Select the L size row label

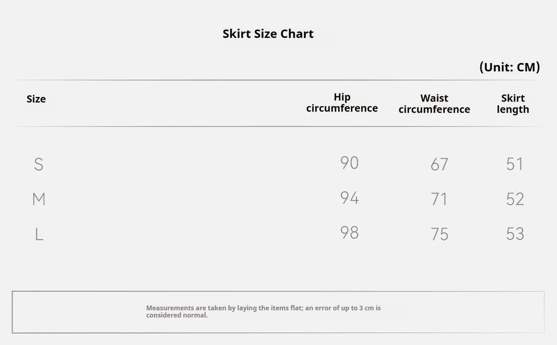click(x=39, y=234)
